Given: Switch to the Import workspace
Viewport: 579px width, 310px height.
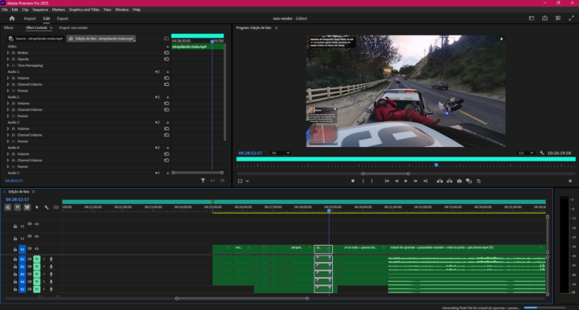Looking at the screenshot, I should point(30,18).
